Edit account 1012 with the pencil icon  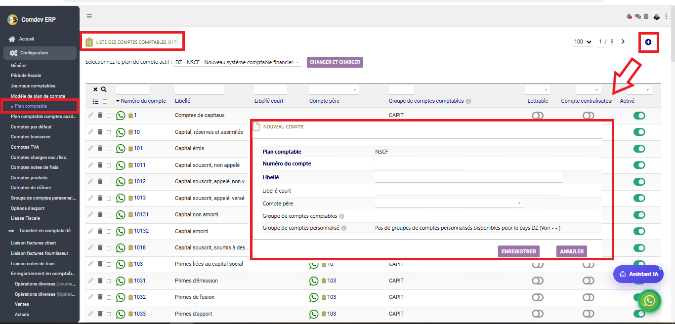pos(90,181)
